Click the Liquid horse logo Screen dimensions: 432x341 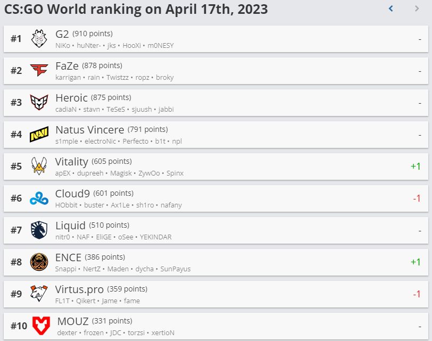tap(39, 230)
